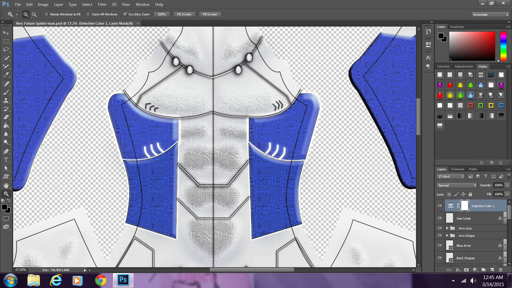Open the layer Fill slider arrow

(507, 194)
